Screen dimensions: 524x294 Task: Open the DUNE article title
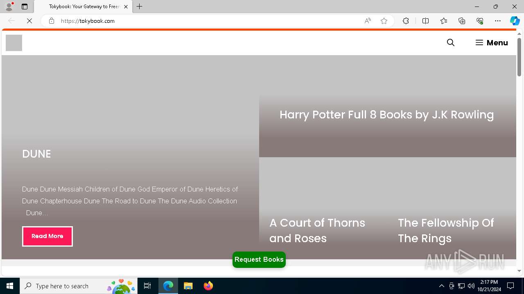pos(36,154)
